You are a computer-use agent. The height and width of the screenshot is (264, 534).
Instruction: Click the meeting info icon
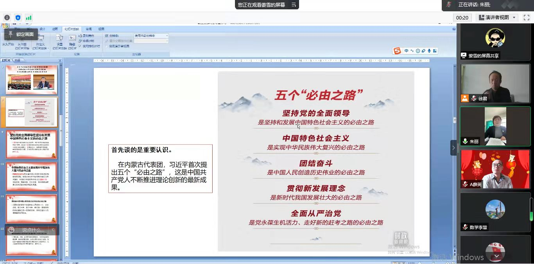coord(7,18)
